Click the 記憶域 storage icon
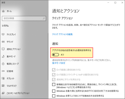 pos(3,71)
